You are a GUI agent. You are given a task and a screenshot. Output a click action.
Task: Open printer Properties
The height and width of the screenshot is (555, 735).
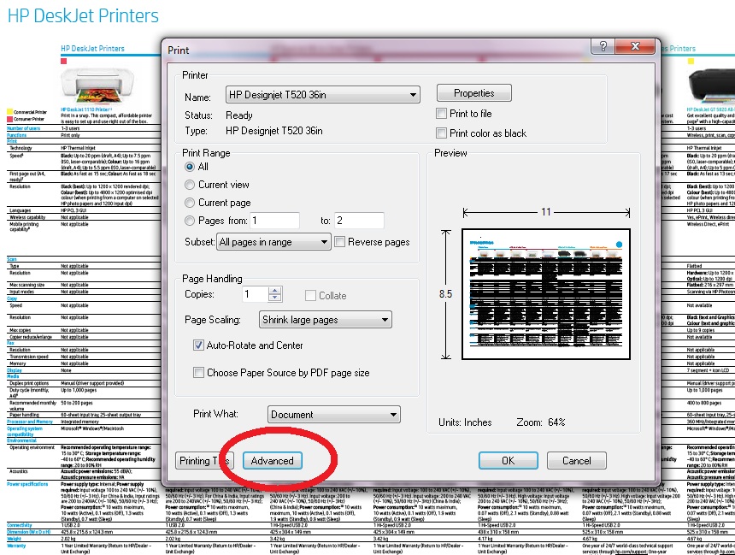(x=474, y=93)
